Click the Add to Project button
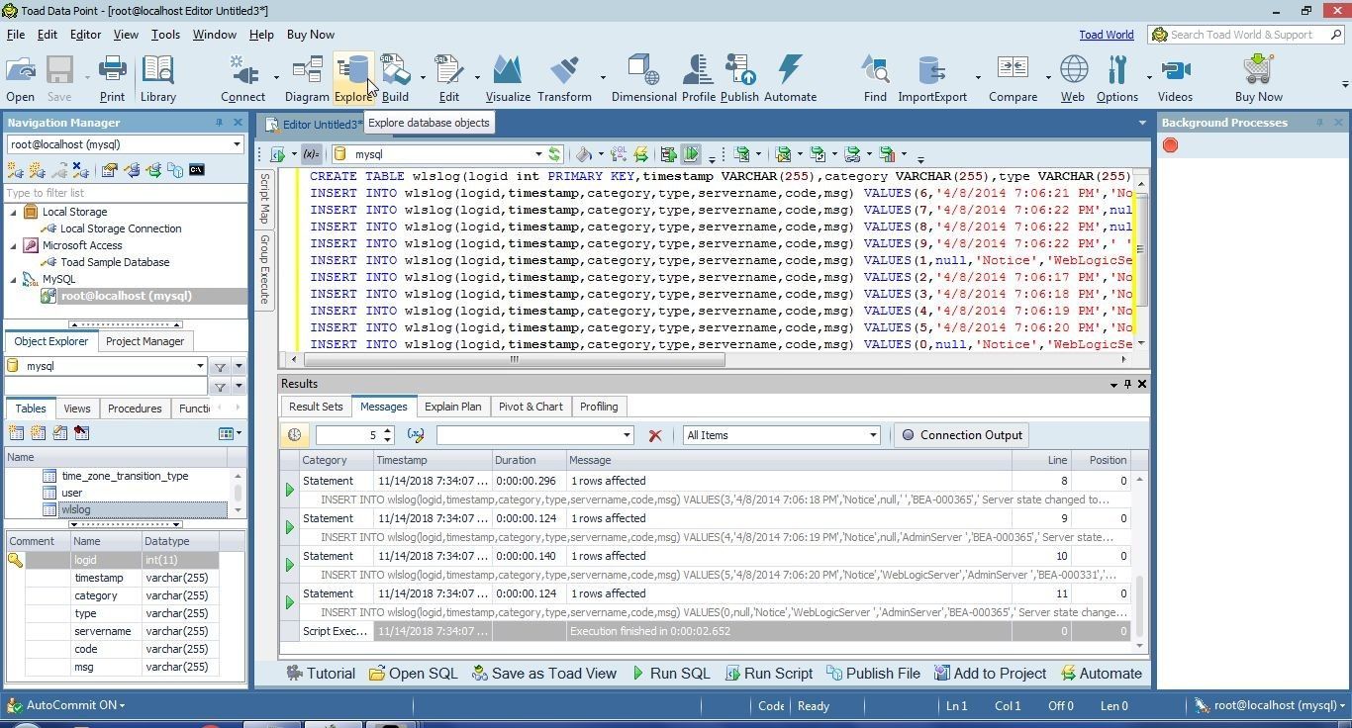 (990, 674)
